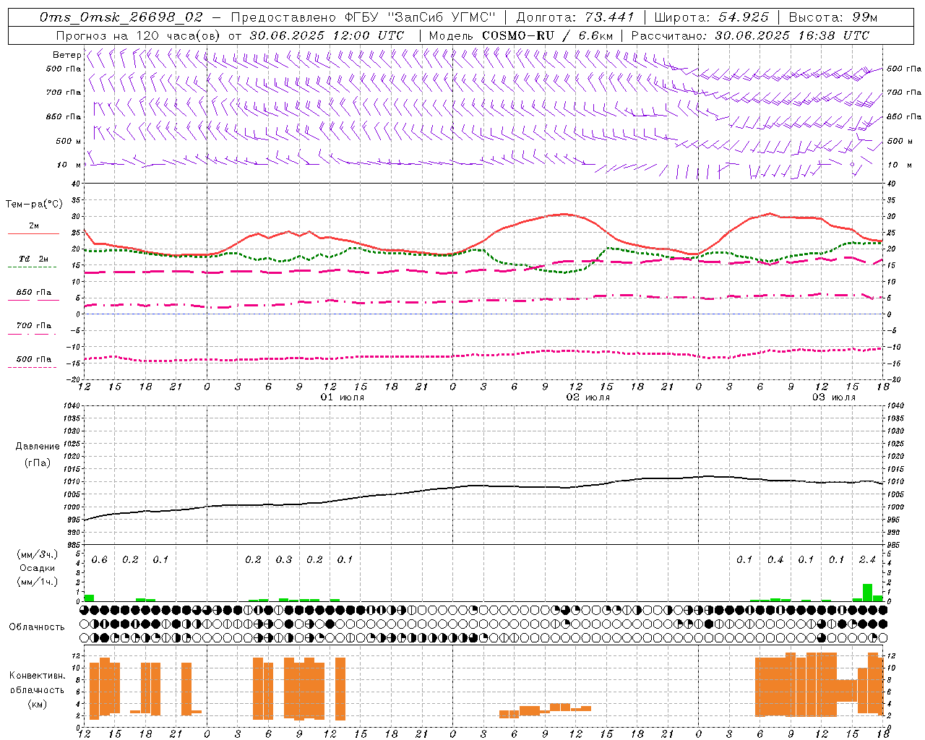Select the (мм/1ч.) hourly precipitation unit label

click(38, 582)
